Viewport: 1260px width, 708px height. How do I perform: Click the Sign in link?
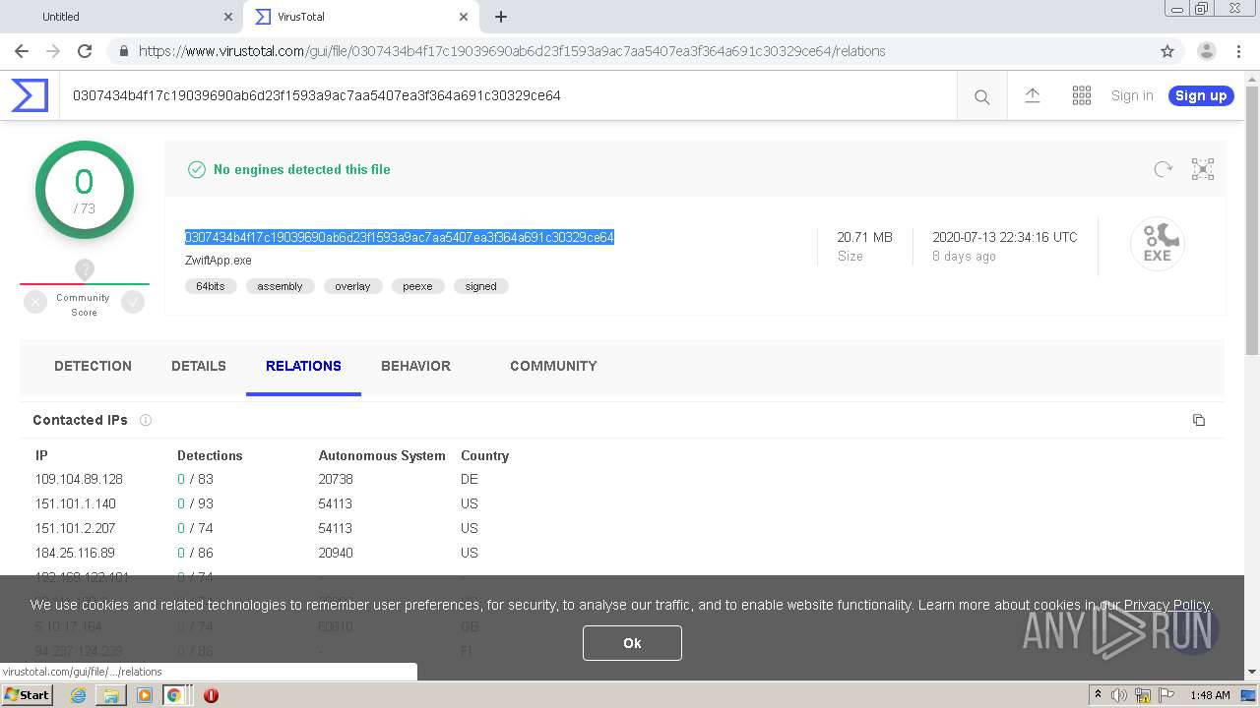point(1132,95)
